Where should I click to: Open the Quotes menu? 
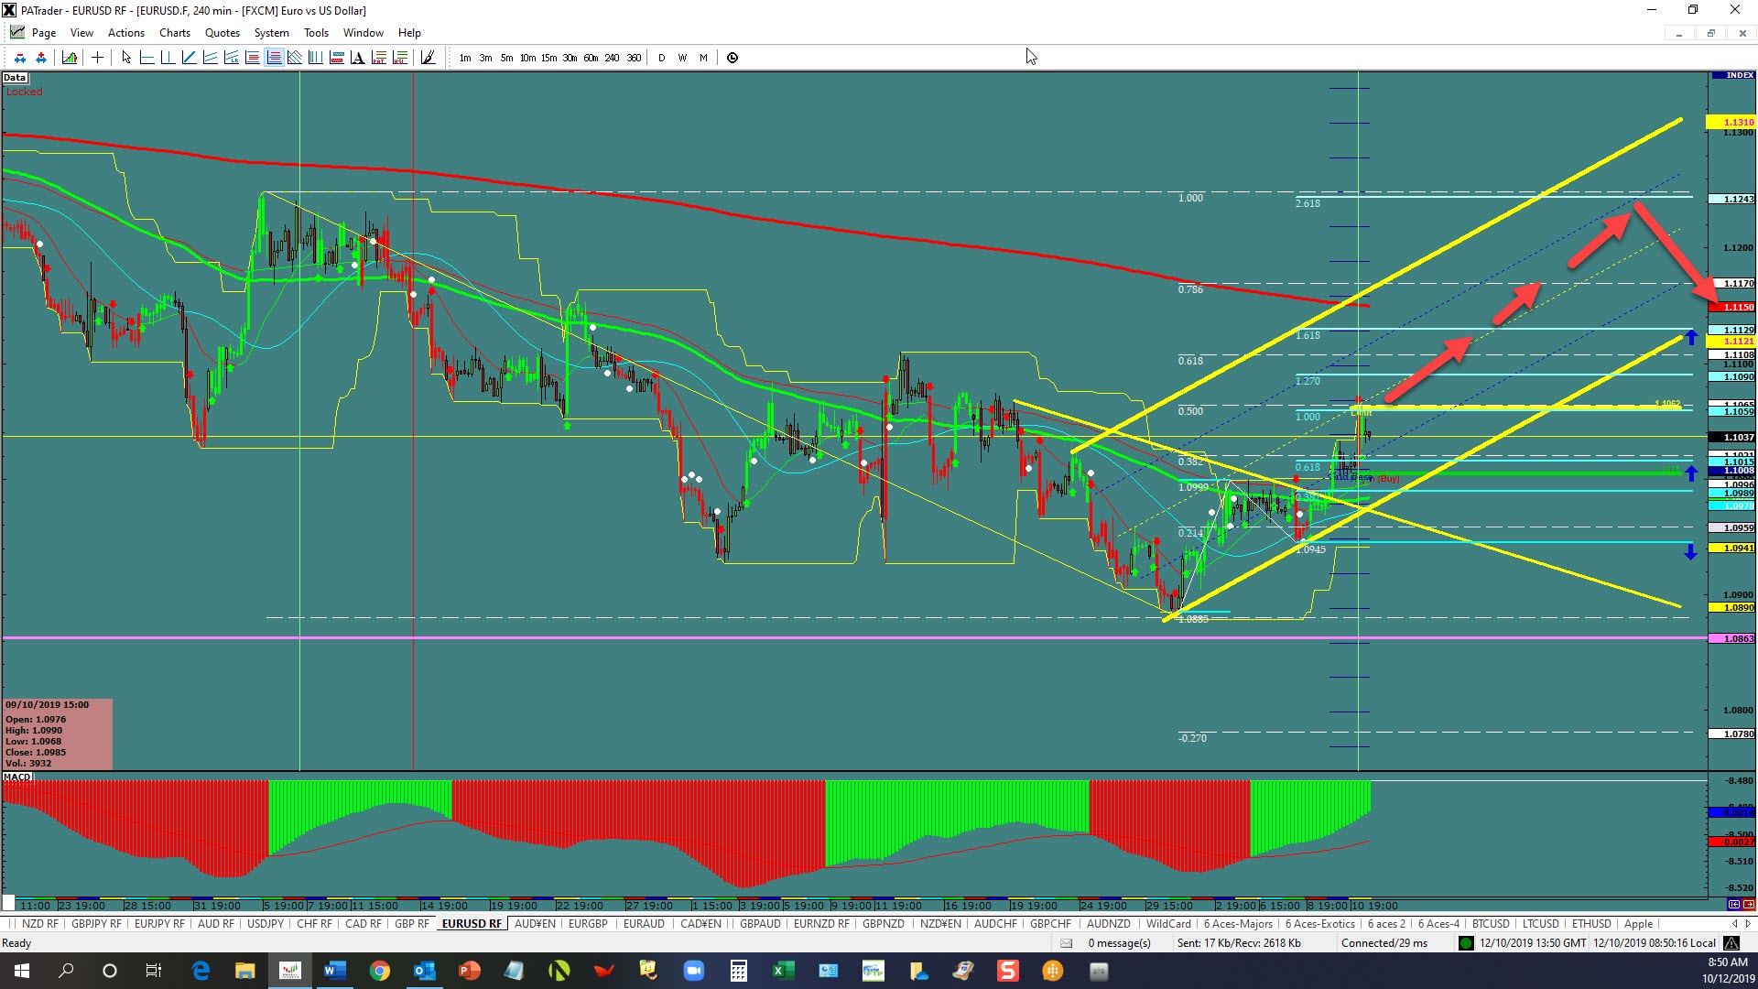(222, 33)
